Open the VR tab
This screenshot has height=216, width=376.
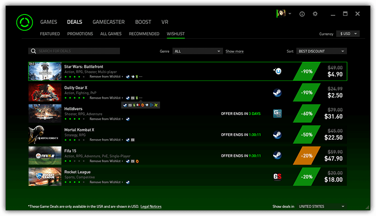(165, 22)
